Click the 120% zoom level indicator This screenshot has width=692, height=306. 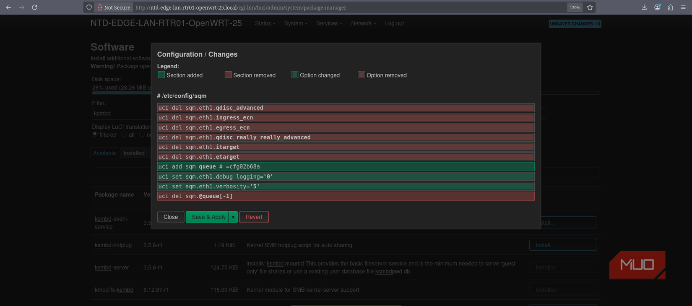pos(575,8)
